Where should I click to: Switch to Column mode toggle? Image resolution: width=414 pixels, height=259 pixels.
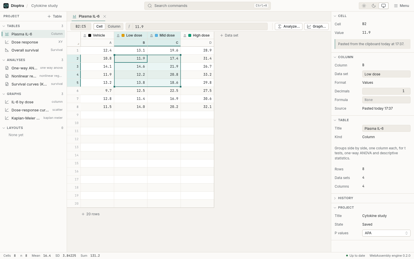click(x=114, y=26)
